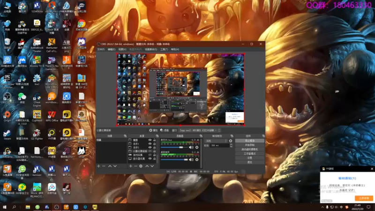Move the selected source up
Image resolution: width=375 pixels, height=211 pixels.
point(147,166)
